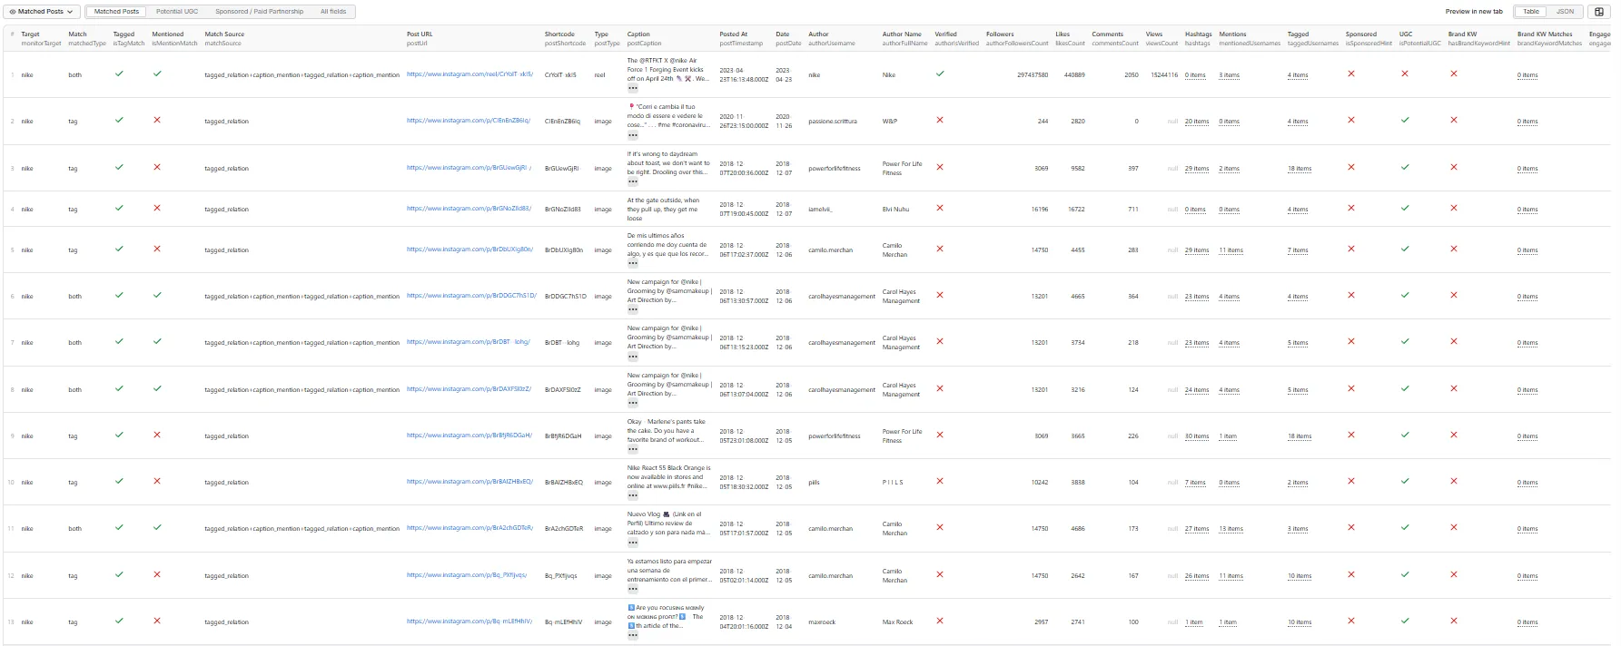The width and height of the screenshot is (1621, 646).
Task: Open the Matched Posts dataset dropdown
Action: 41,12
